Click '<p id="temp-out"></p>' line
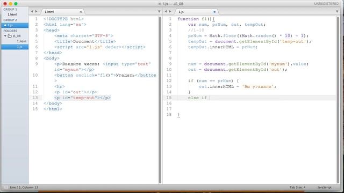This screenshot has width=344, height=193. coord(82,98)
